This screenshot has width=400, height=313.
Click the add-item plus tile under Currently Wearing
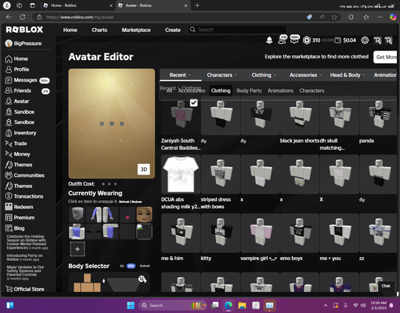78,249
